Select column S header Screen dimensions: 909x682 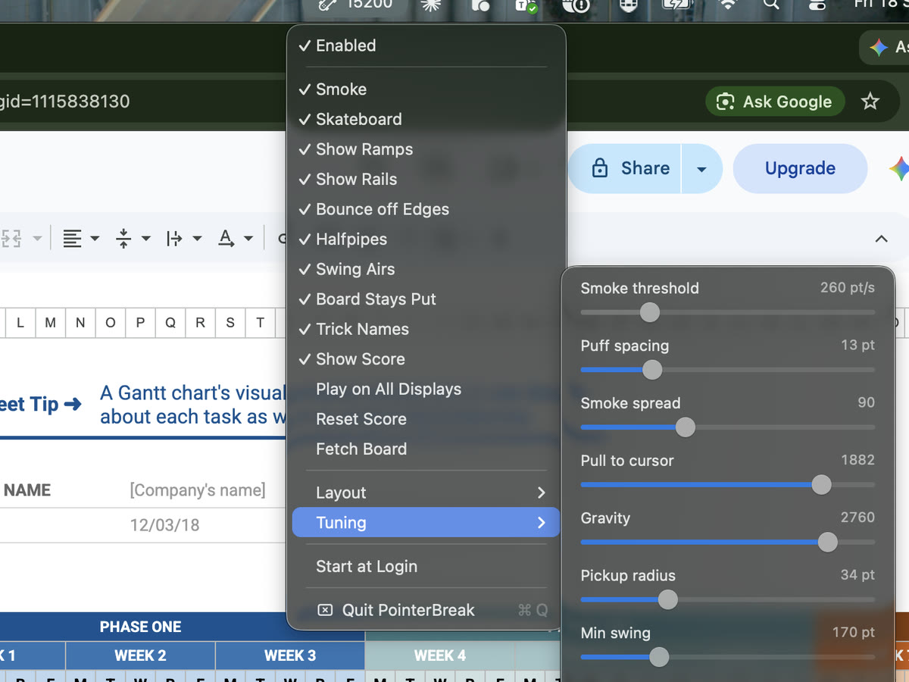point(230,323)
